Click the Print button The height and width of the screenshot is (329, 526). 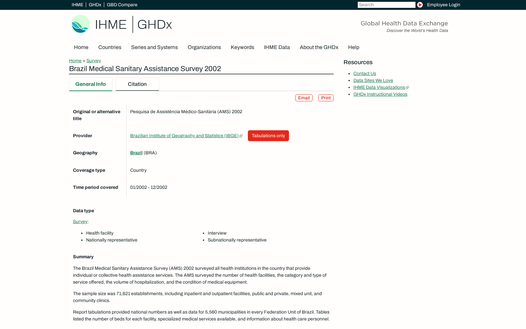click(326, 98)
